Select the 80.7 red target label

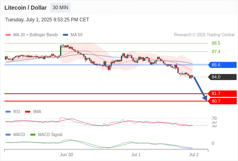point(222,101)
